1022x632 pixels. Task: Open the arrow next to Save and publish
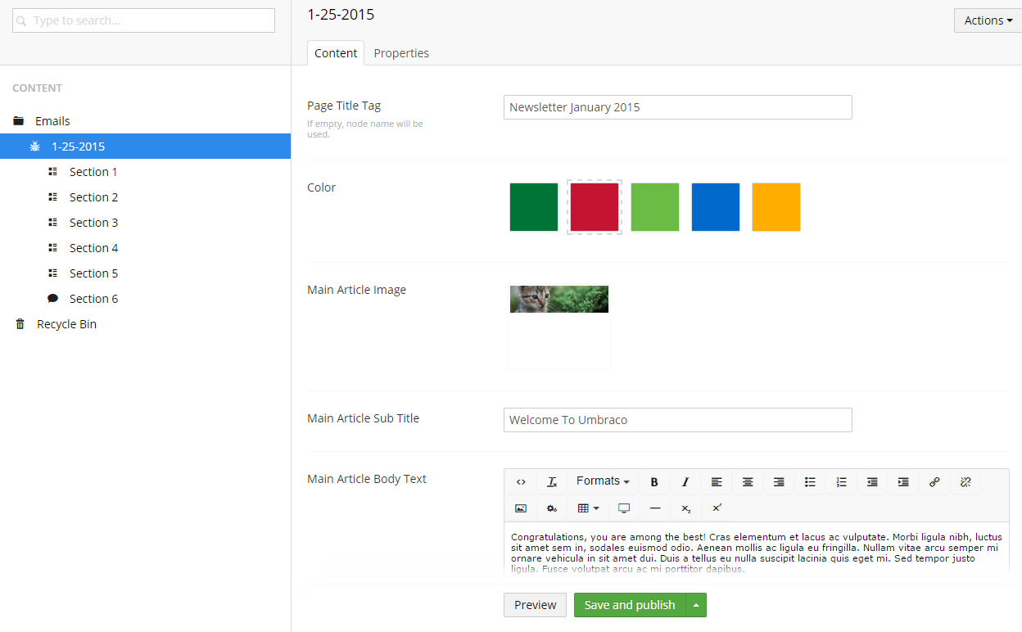pyautogui.click(x=696, y=605)
